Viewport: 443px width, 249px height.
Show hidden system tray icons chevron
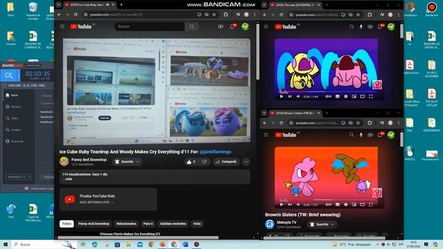click(x=377, y=244)
